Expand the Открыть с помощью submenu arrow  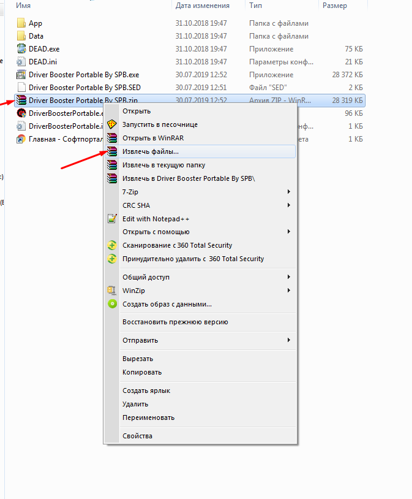[x=289, y=232]
